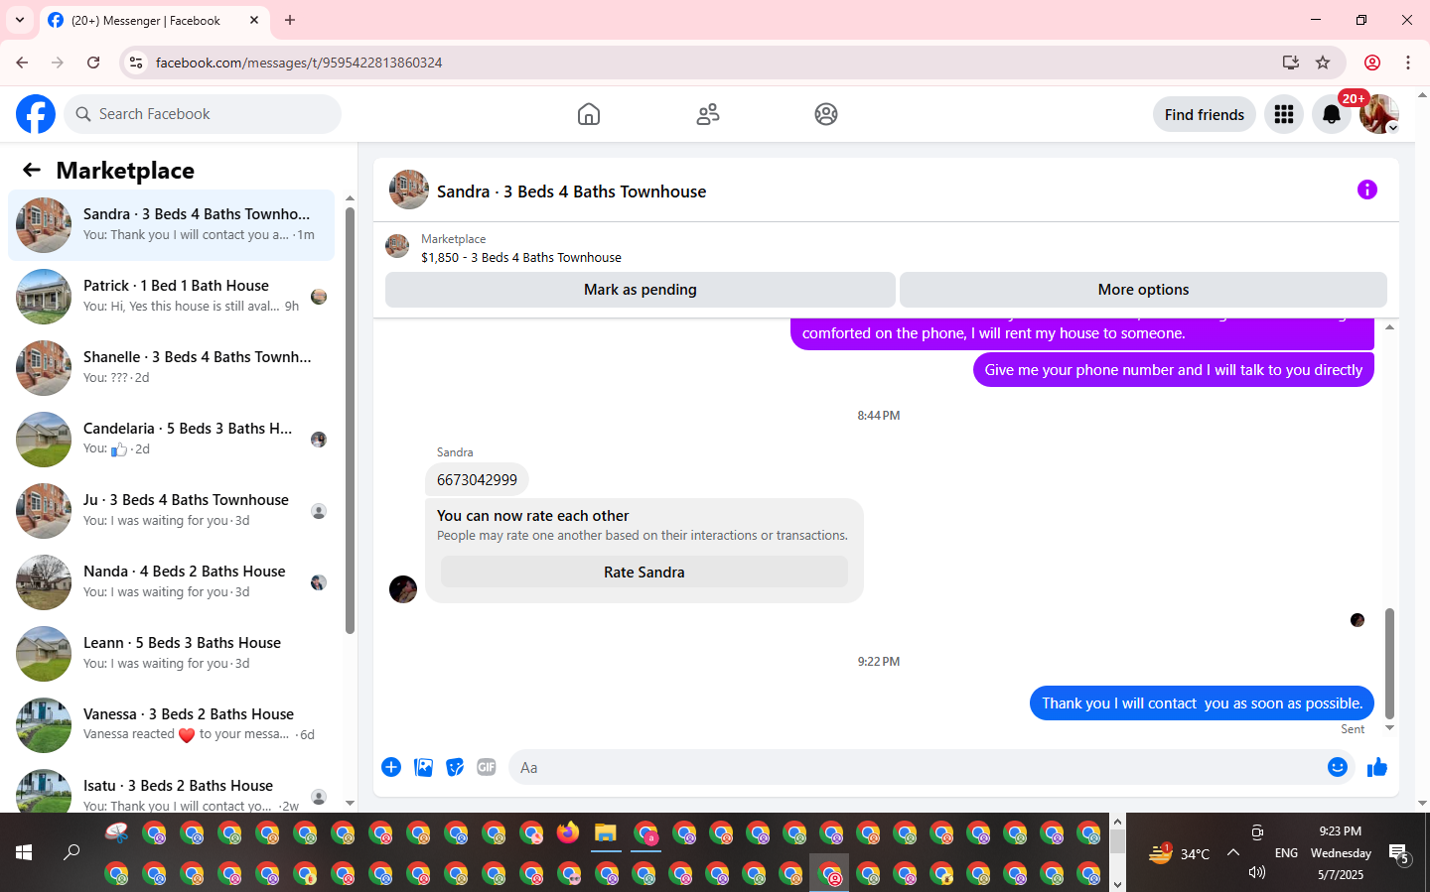Open the account profile picture menu
Screen dimensions: 1430x892
(x=1379, y=114)
